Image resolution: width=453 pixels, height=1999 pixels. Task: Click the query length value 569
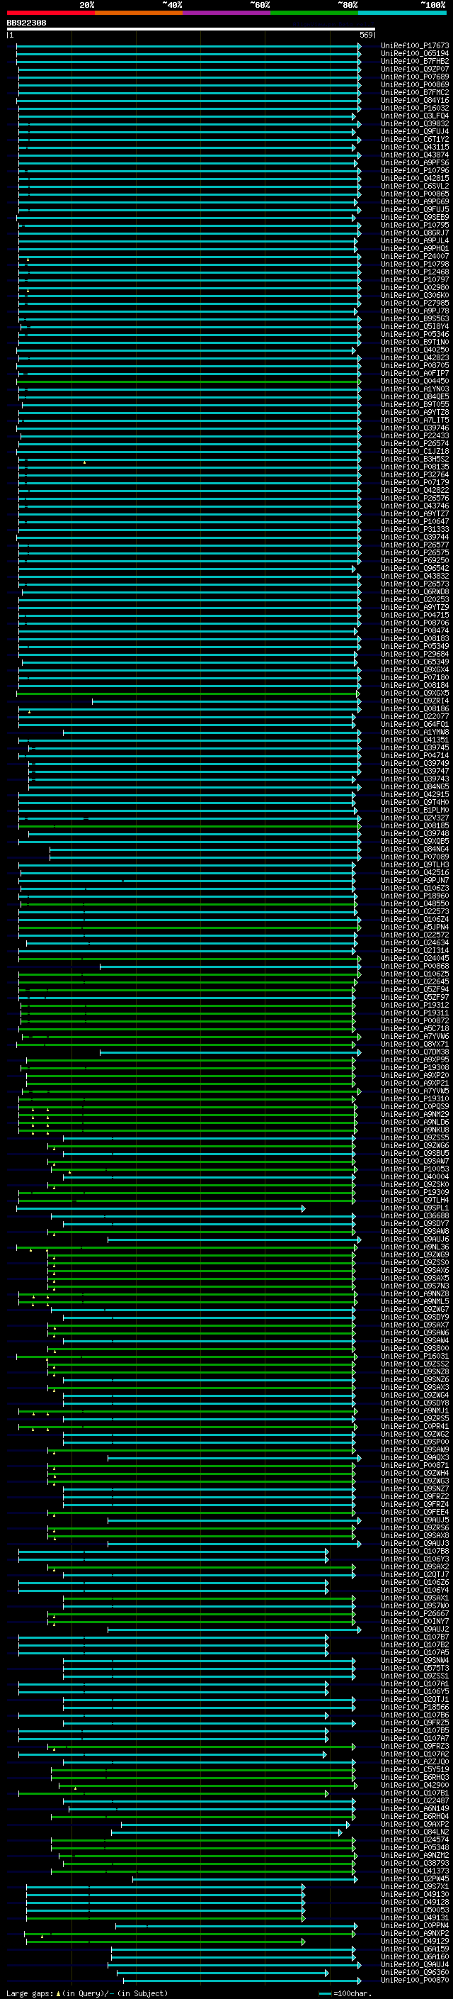(x=365, y=35)
